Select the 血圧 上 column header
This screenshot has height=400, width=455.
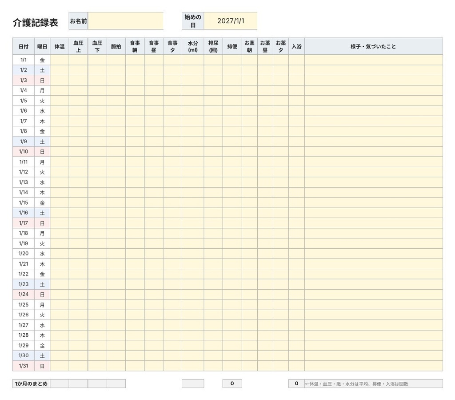(x=78, y=46)
